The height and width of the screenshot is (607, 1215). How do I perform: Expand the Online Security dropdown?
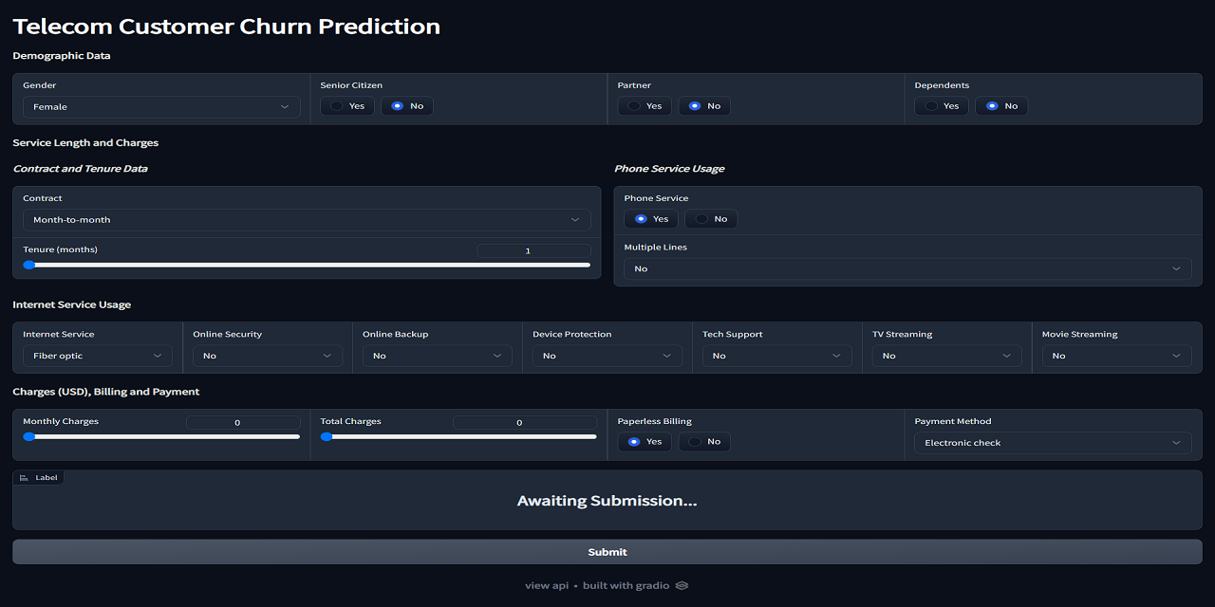[x=267, y=355]
